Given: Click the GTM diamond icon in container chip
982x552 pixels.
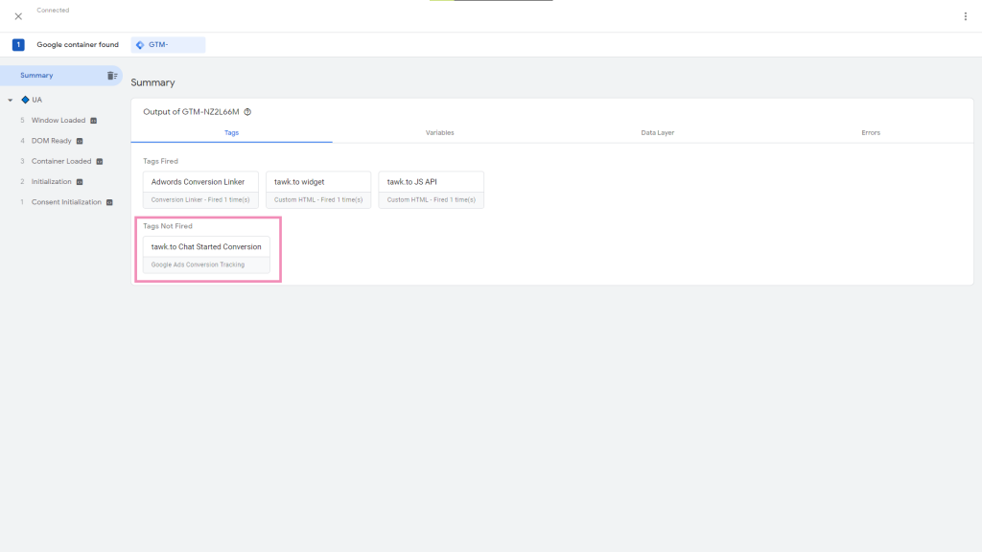Looking at the screenshot, I should (140, 45).
